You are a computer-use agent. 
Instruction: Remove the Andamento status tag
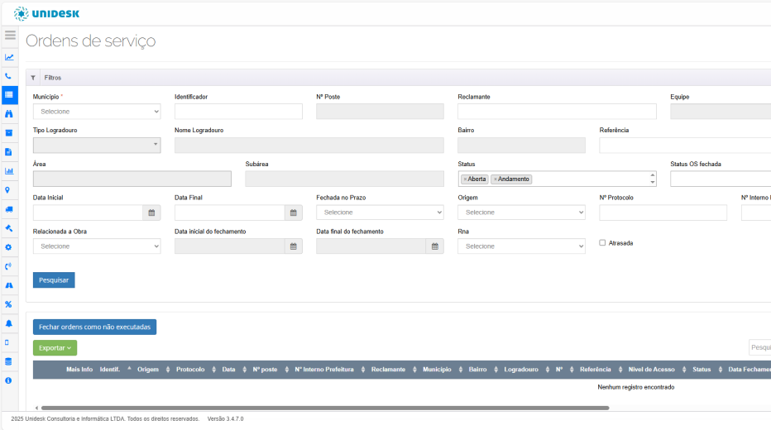click(x=495, y=179)
